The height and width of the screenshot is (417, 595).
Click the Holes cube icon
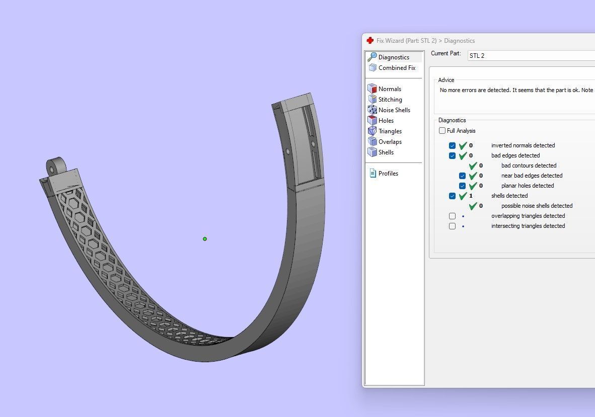click(373, 121)
